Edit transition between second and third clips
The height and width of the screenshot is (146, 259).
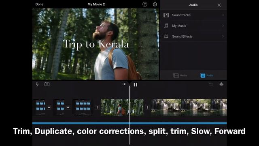tap(68, 107)
